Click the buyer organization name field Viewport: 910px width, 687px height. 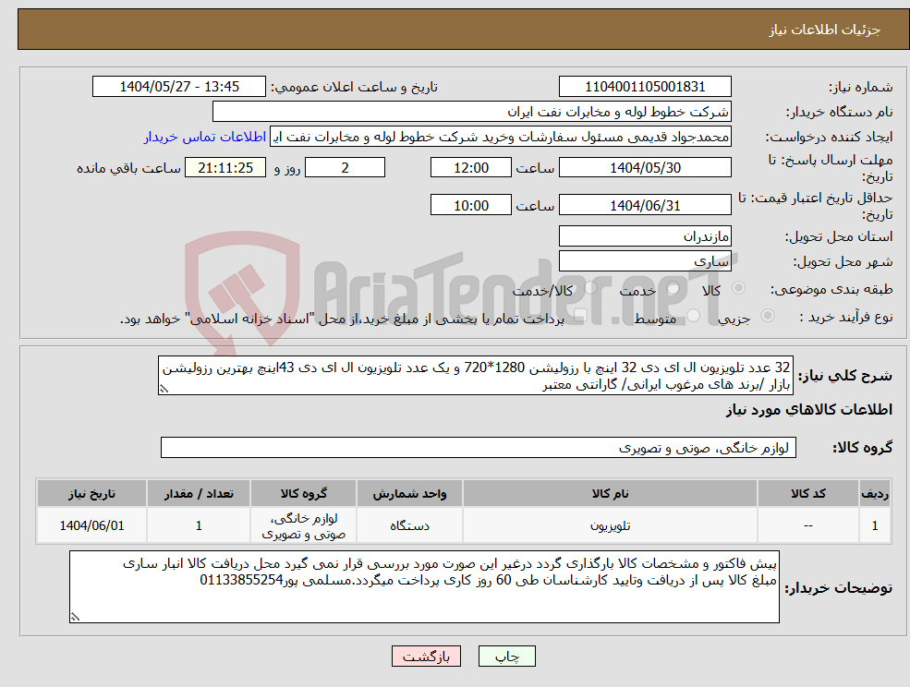click(472, 112)
